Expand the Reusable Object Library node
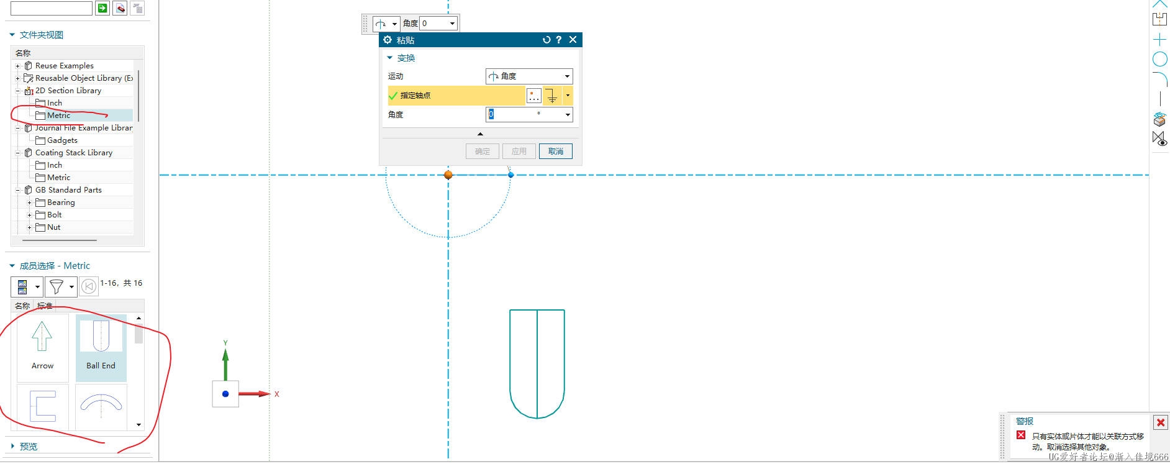Screen dimensions: 1170x464 (x=17, y=78)
